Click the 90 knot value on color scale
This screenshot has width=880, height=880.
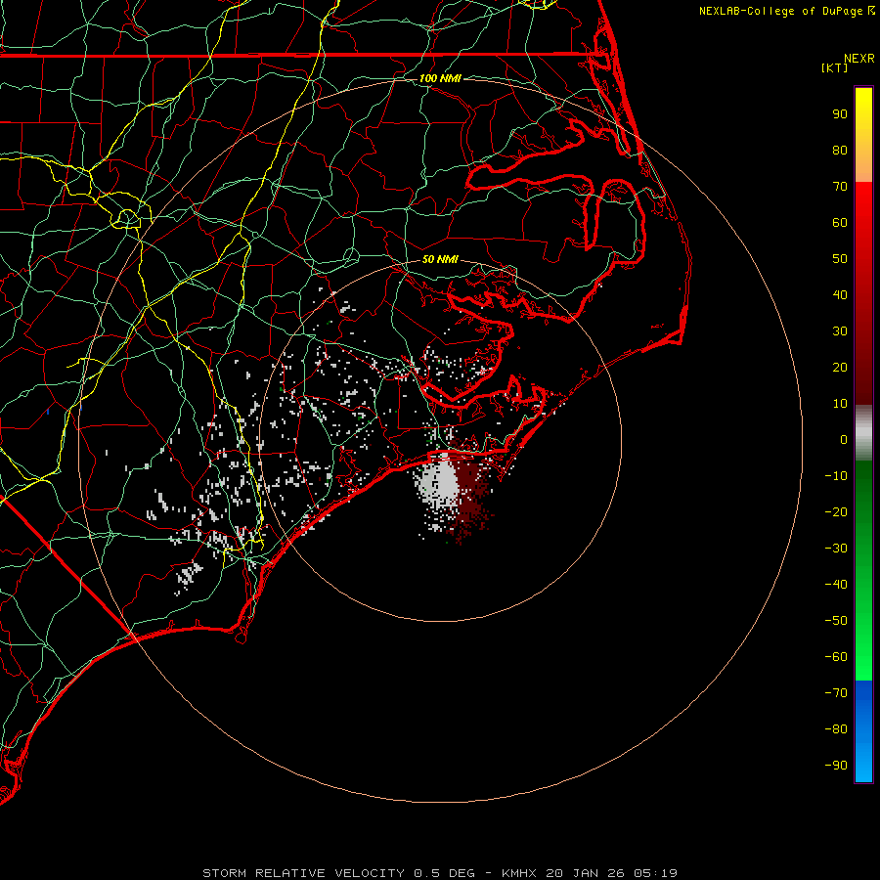pos(840,114)
